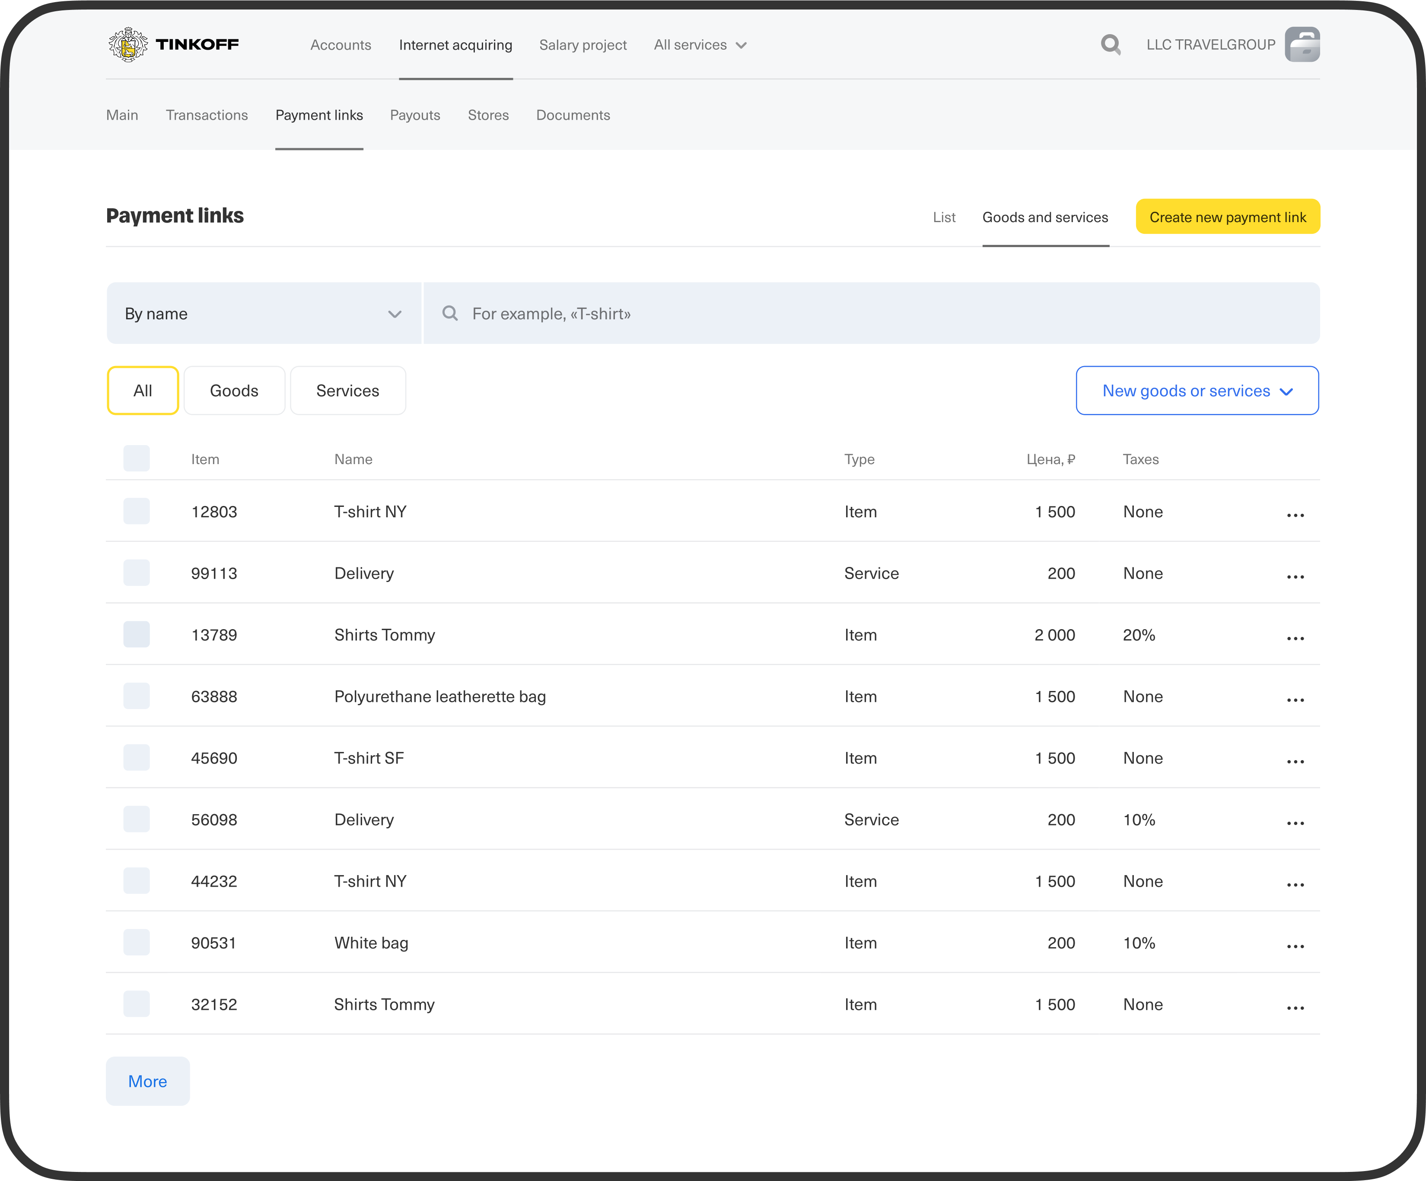Click the Taxes column header
Screen dimensions: 1426x1181
1141,459
